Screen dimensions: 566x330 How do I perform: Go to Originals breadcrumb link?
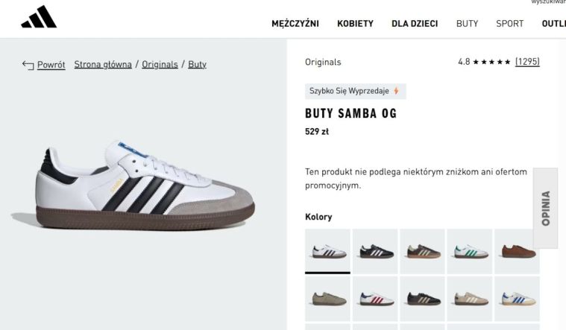pos(160,65)
